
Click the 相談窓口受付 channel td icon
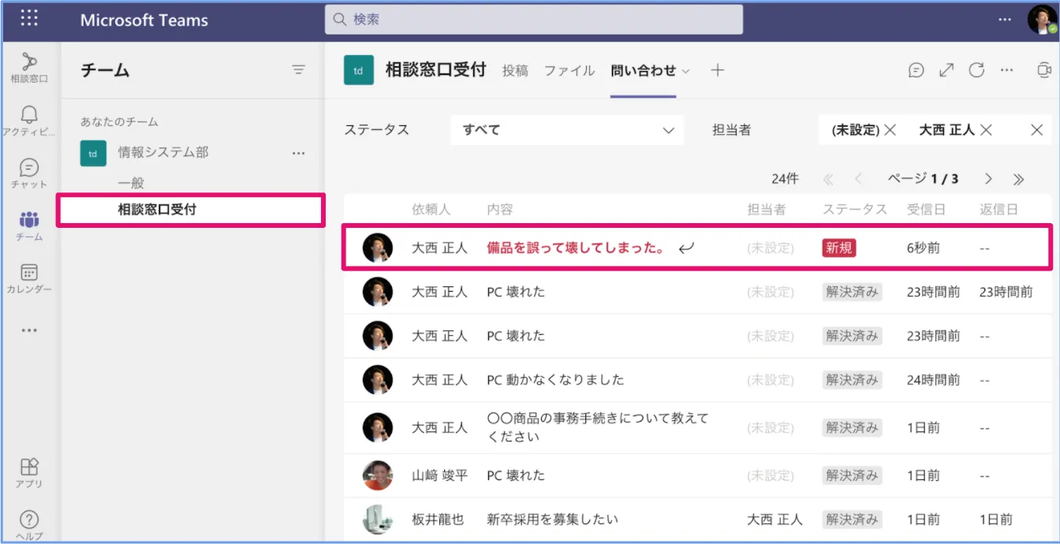pos(359,70)
